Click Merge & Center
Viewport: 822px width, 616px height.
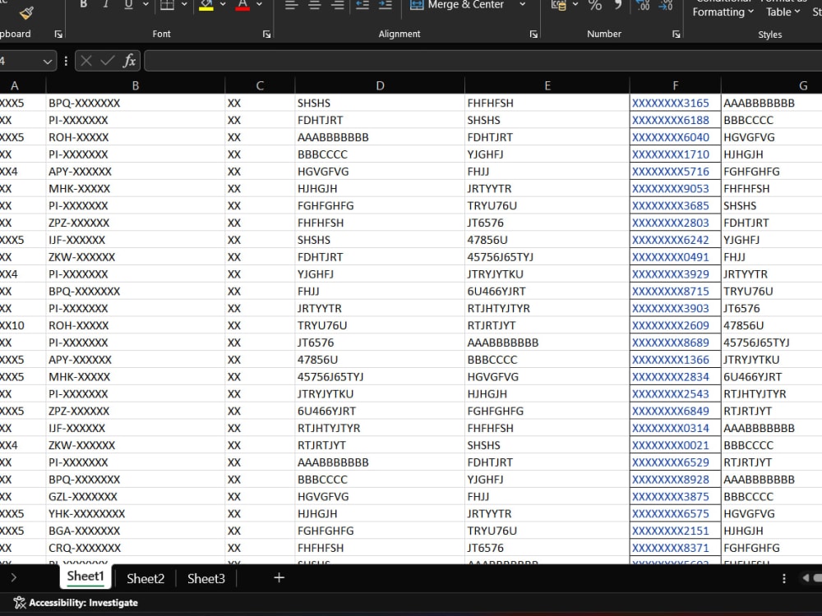(457, 5)
